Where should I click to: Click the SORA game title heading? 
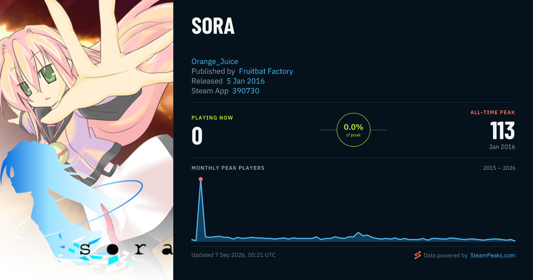[213, 27]
